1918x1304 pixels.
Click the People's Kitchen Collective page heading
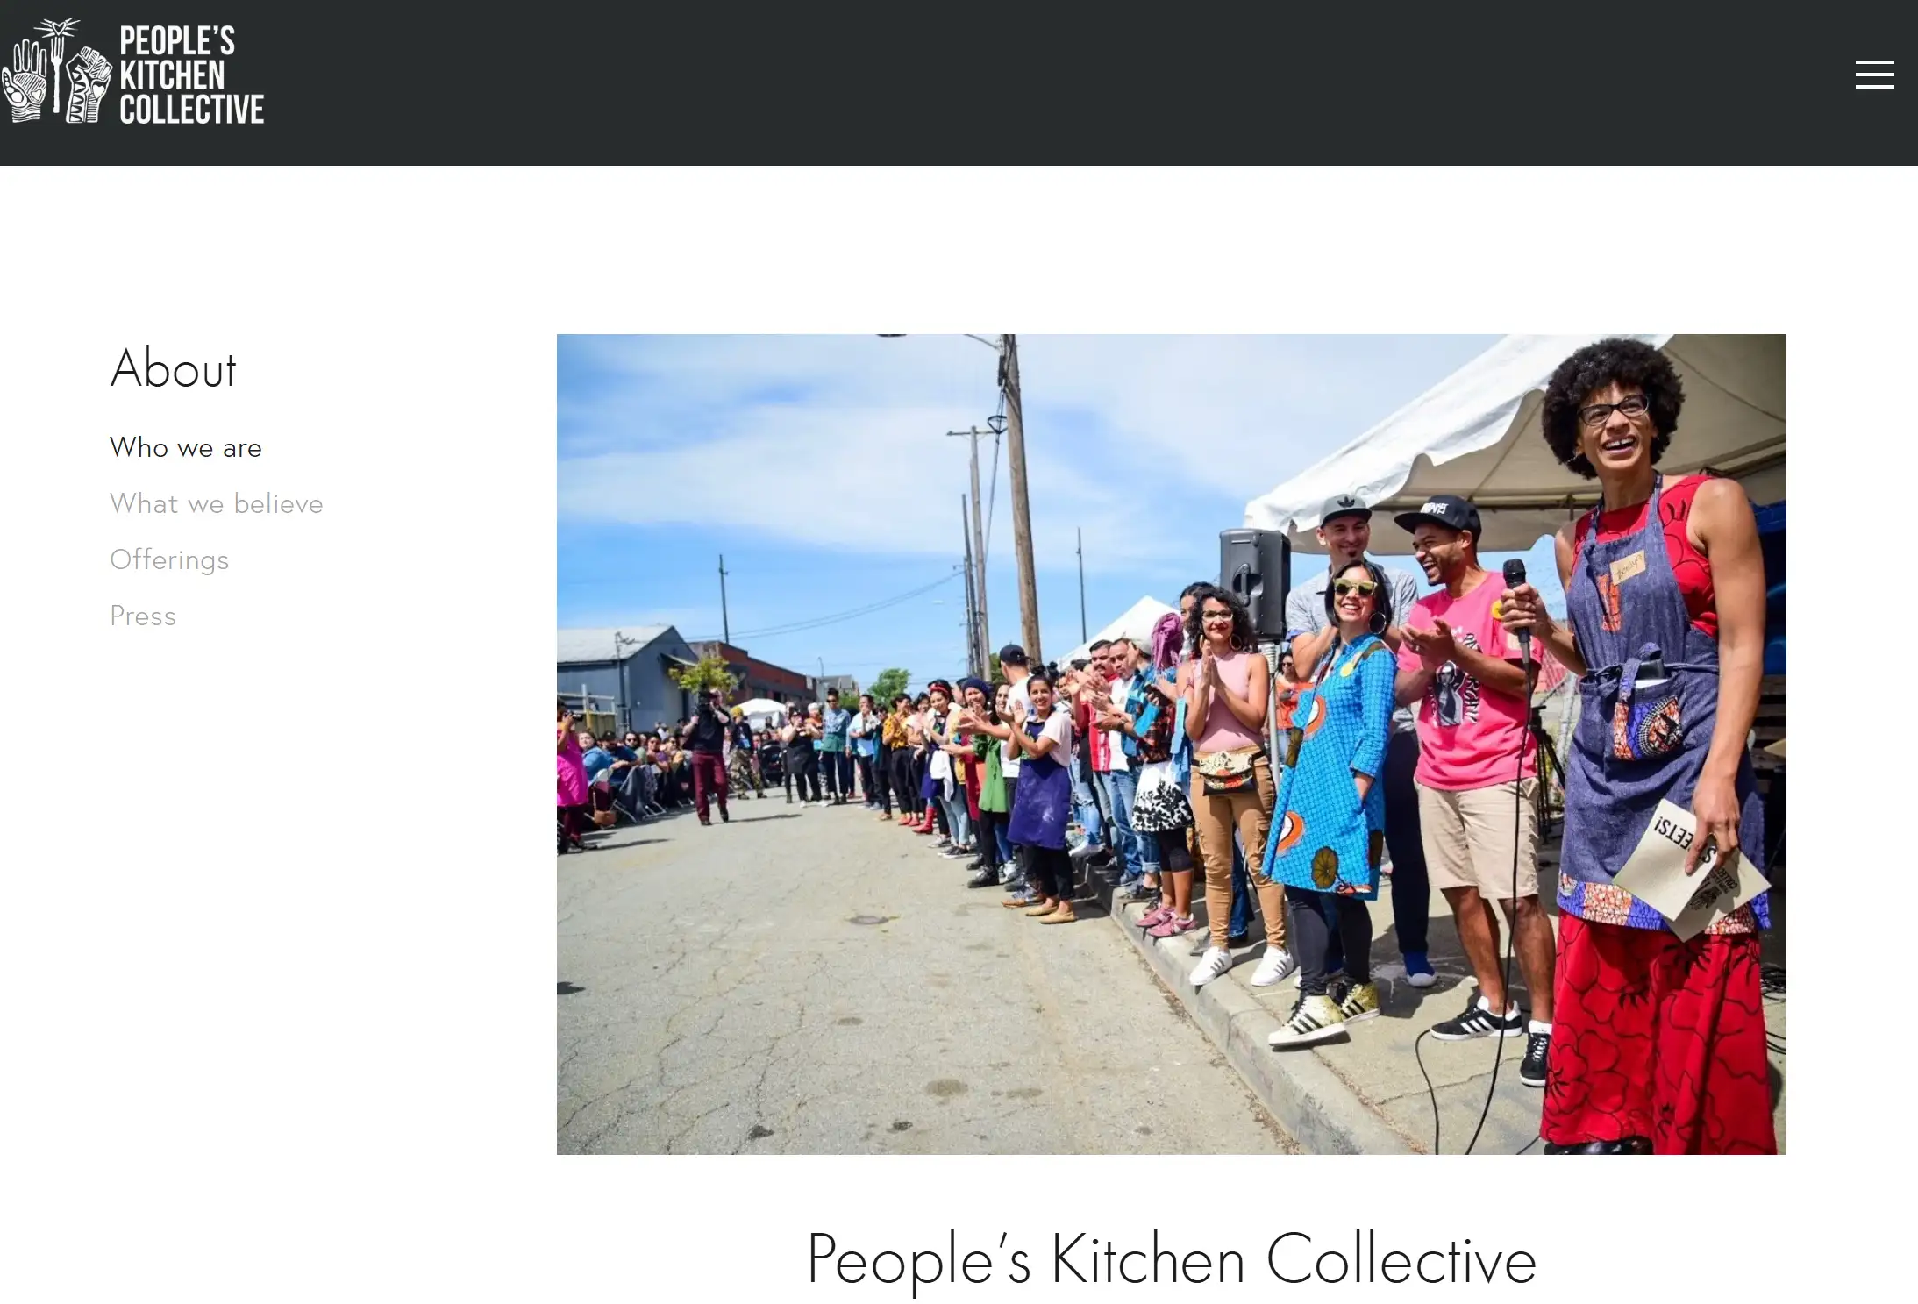[x=1171, y=1259]
